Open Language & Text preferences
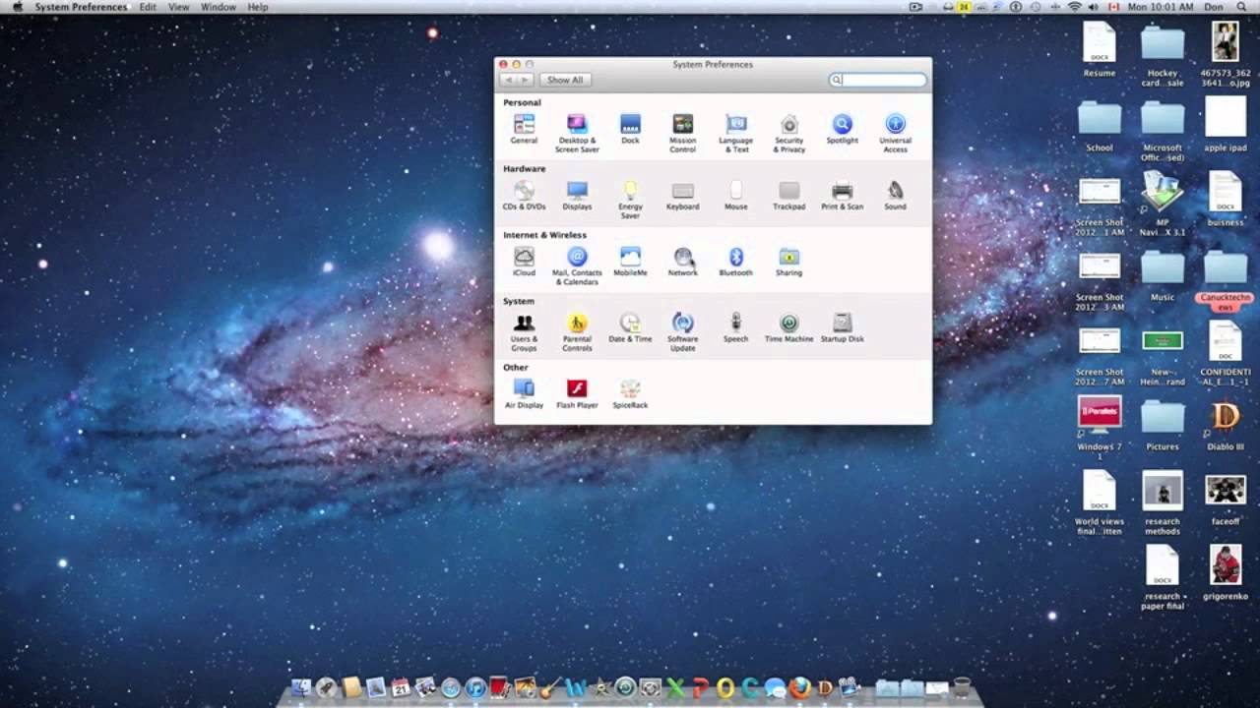1260x708 pixels. (735, 133)
